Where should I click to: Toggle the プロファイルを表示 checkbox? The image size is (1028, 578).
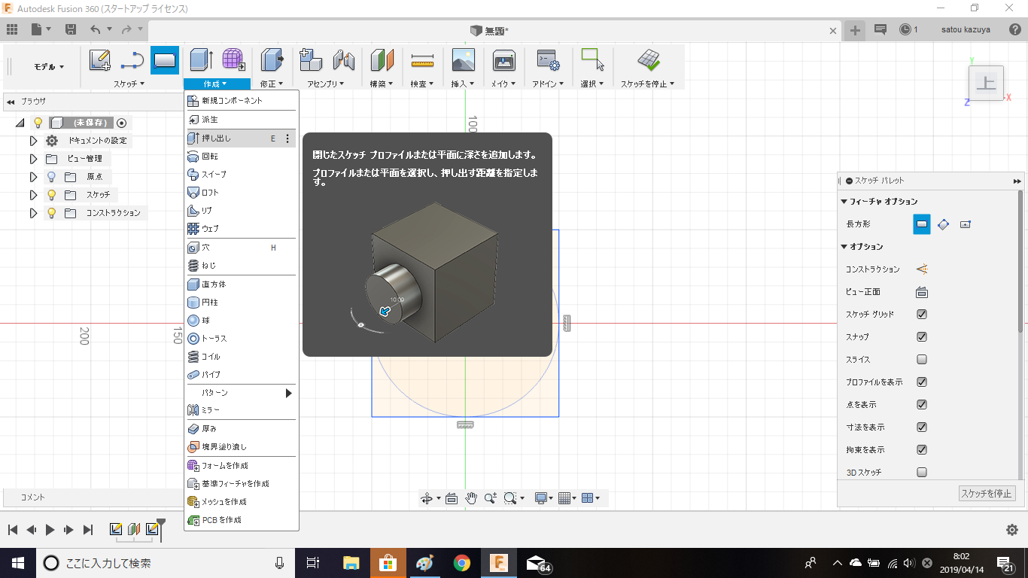click(922, 382)
